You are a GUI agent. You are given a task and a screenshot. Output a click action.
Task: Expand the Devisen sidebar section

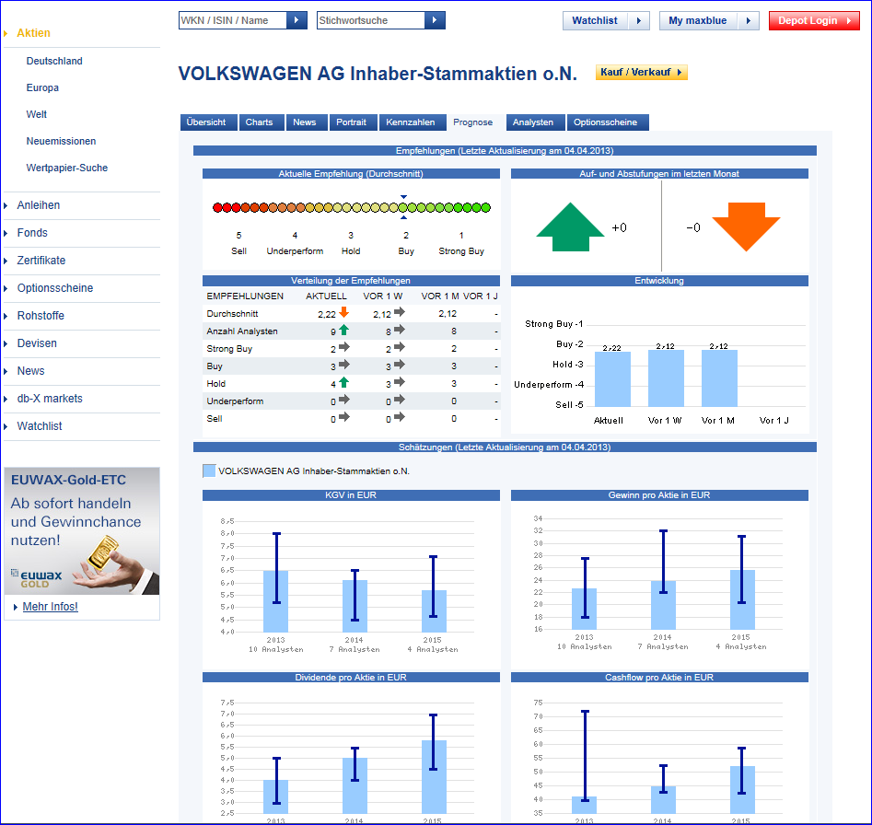[37, 343]
